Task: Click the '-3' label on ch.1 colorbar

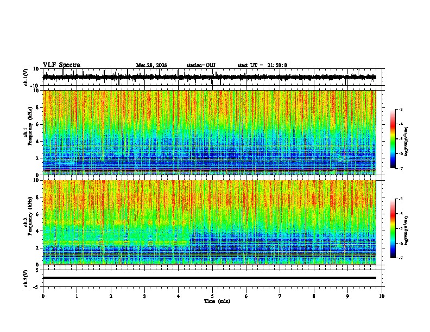Action: coord(400,109)
